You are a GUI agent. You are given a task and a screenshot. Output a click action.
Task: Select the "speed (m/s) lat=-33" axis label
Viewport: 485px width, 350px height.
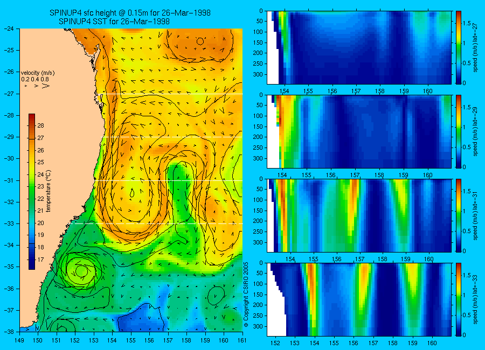click(475, 299)
